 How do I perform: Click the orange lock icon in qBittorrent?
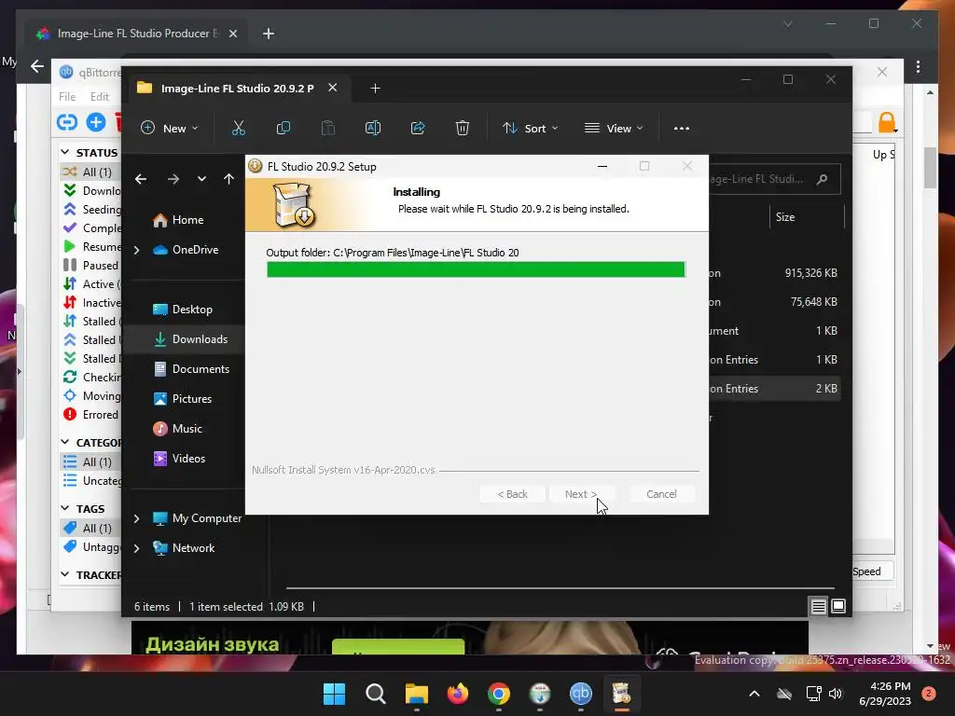887,122
